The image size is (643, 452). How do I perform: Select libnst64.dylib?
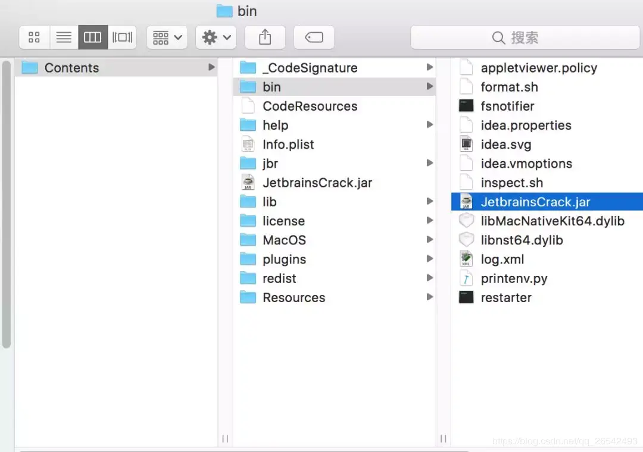coord(547,240)
